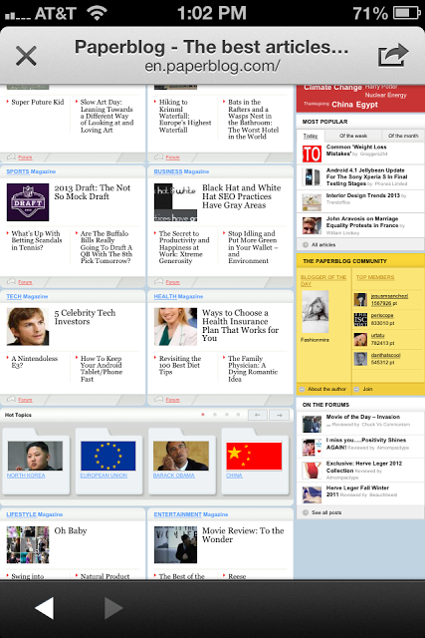Open the European Union flag folder

[108, 460]
